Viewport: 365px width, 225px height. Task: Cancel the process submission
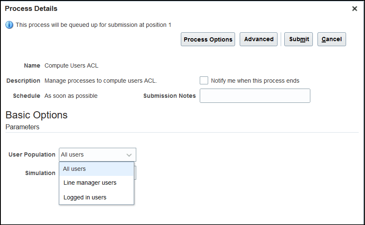pyautogui.click(x=331, y=39)
